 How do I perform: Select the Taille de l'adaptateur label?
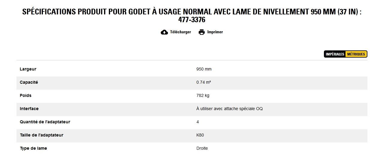click(x=42, y=135)
